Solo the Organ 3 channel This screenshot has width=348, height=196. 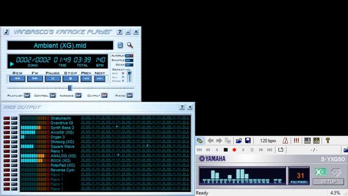click(14, 137)
